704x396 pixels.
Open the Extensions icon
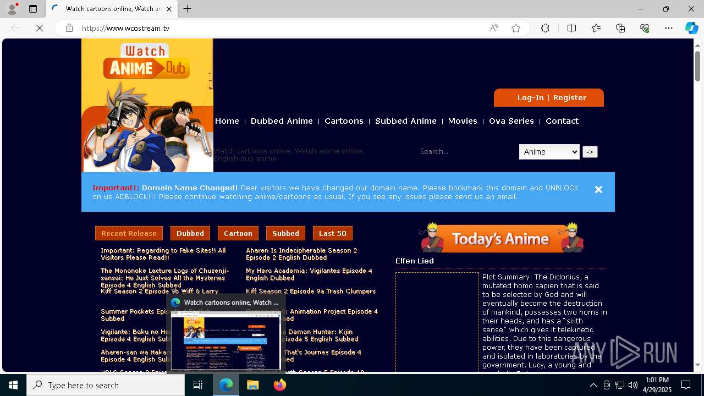(545, 28)
